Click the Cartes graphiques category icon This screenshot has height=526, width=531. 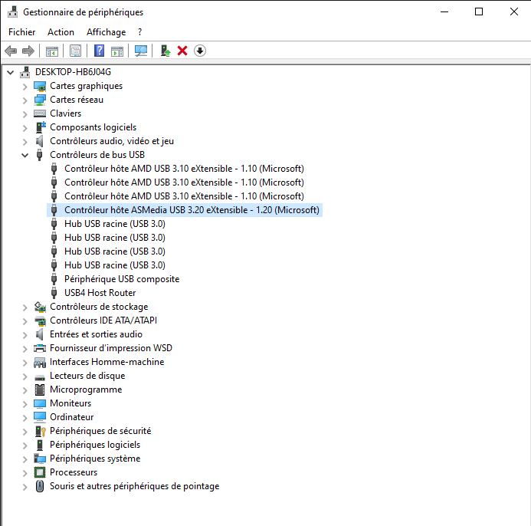tap(40, 87)
